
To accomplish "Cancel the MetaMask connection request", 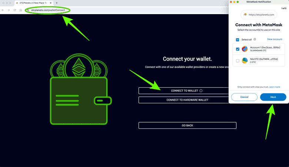I will 244,97.
